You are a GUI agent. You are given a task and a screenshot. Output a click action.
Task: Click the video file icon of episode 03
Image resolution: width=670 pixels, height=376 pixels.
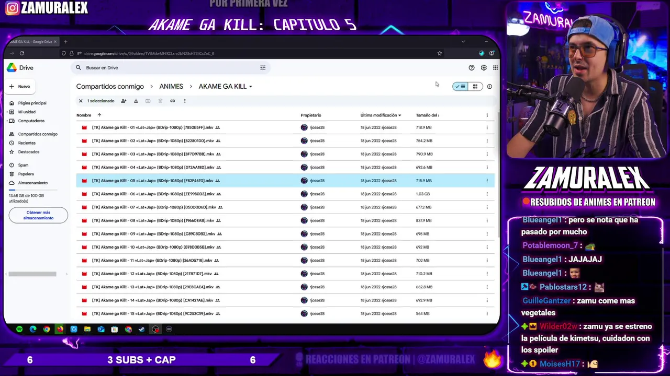tap(84, 154)
